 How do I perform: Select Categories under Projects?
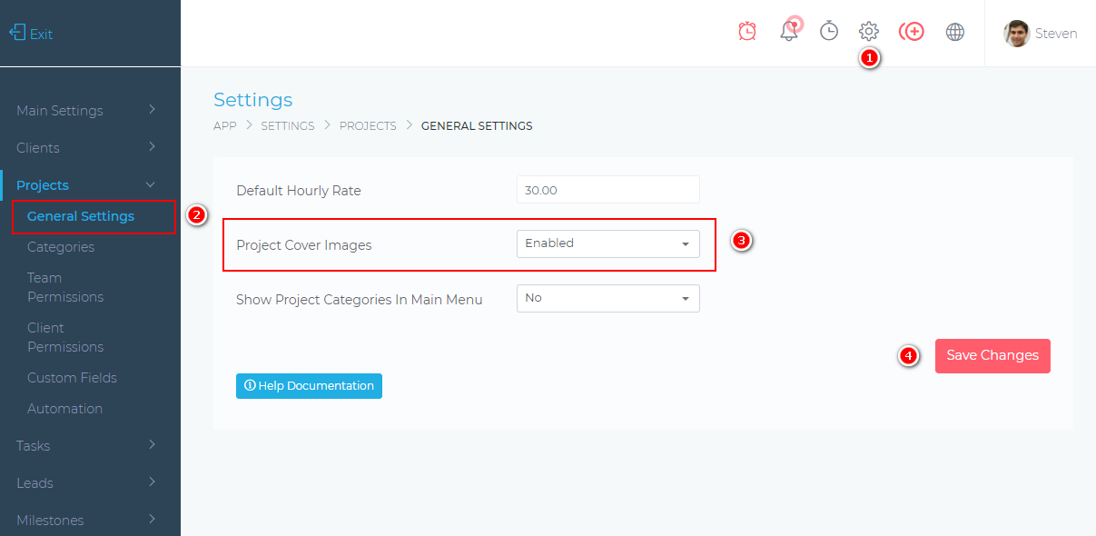click(61, 247)
